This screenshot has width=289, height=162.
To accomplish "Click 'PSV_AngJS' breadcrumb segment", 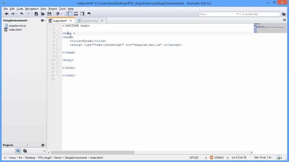I will (45, 157).
